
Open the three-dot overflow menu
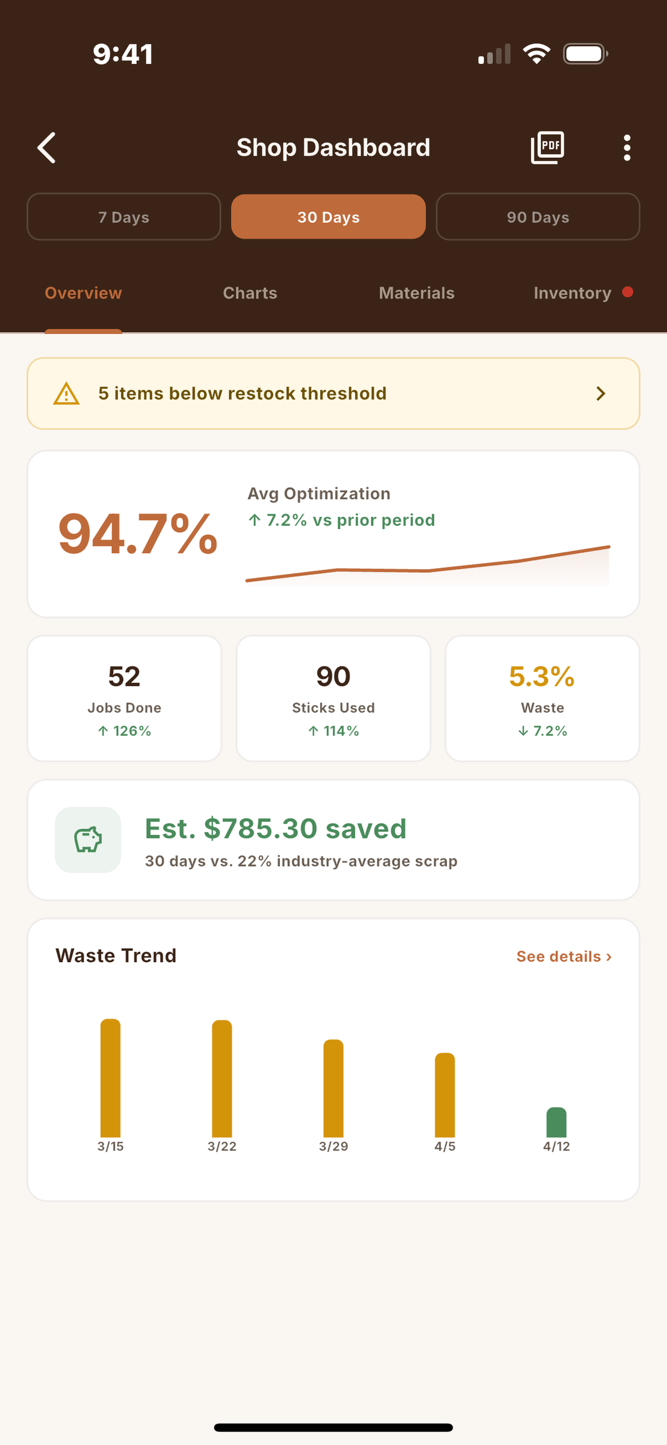point(626,148)
